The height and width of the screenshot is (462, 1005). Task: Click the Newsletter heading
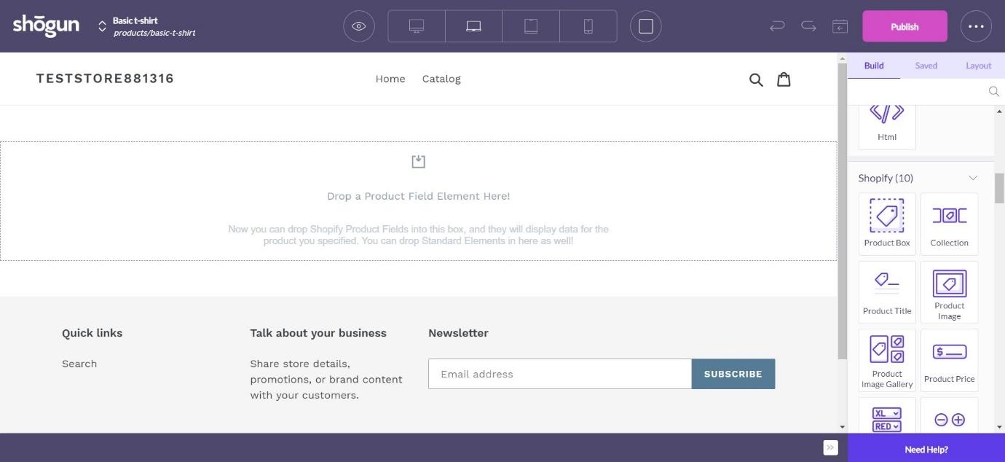458,333
